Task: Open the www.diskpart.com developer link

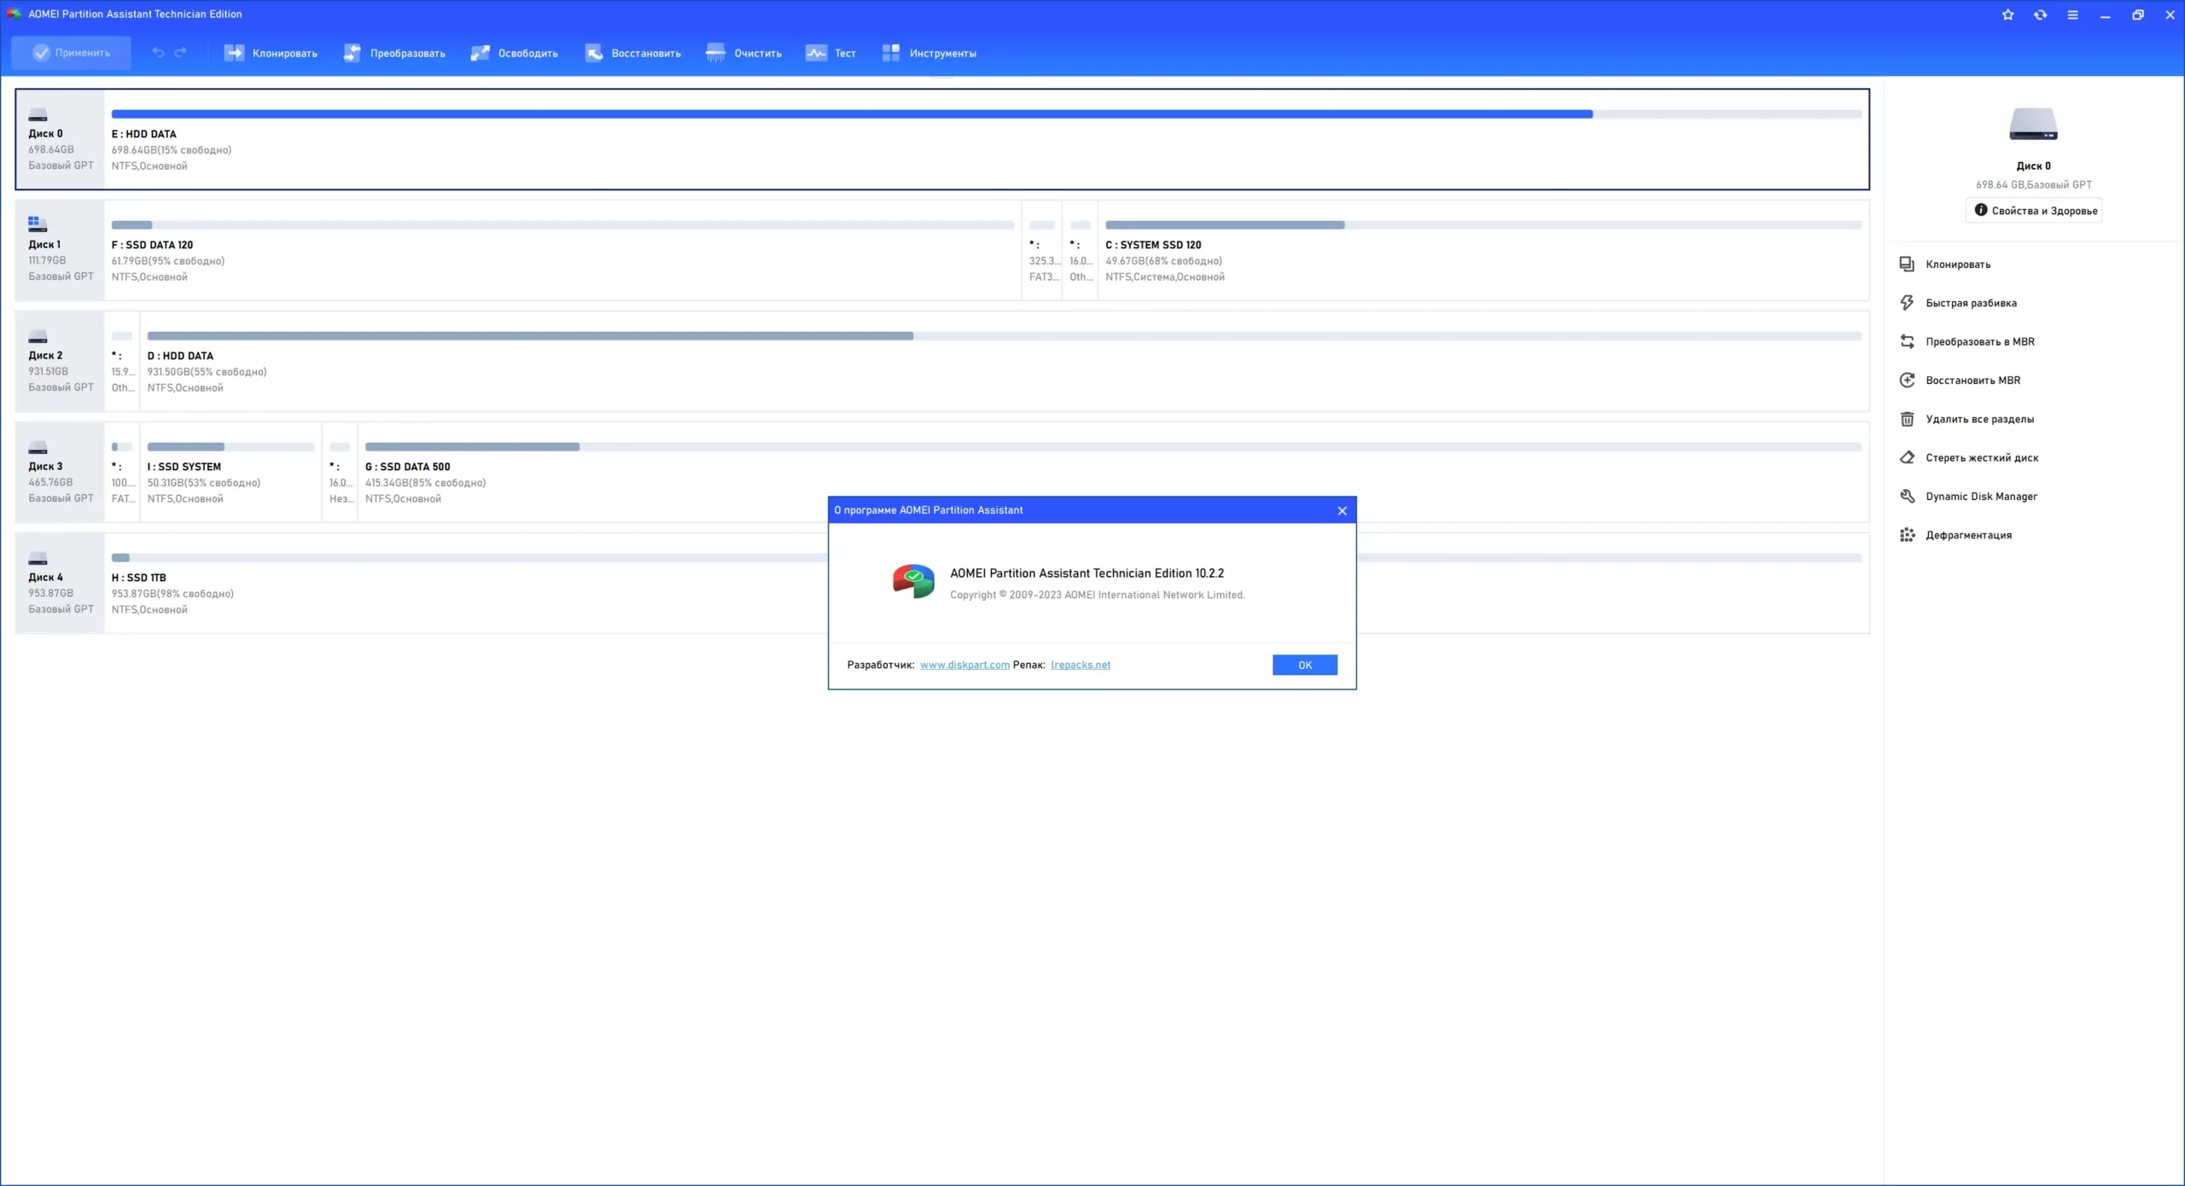Action: pyautogui.click(x=964, y=666)
